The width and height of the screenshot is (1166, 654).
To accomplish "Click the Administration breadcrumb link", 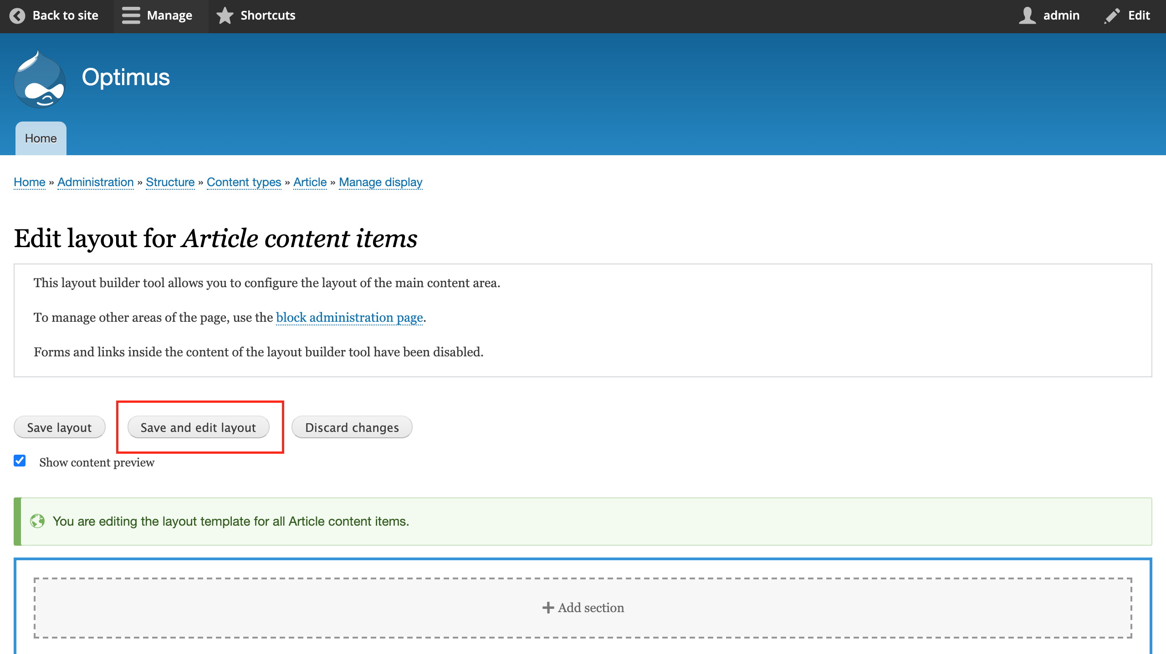I will point(95,182).
